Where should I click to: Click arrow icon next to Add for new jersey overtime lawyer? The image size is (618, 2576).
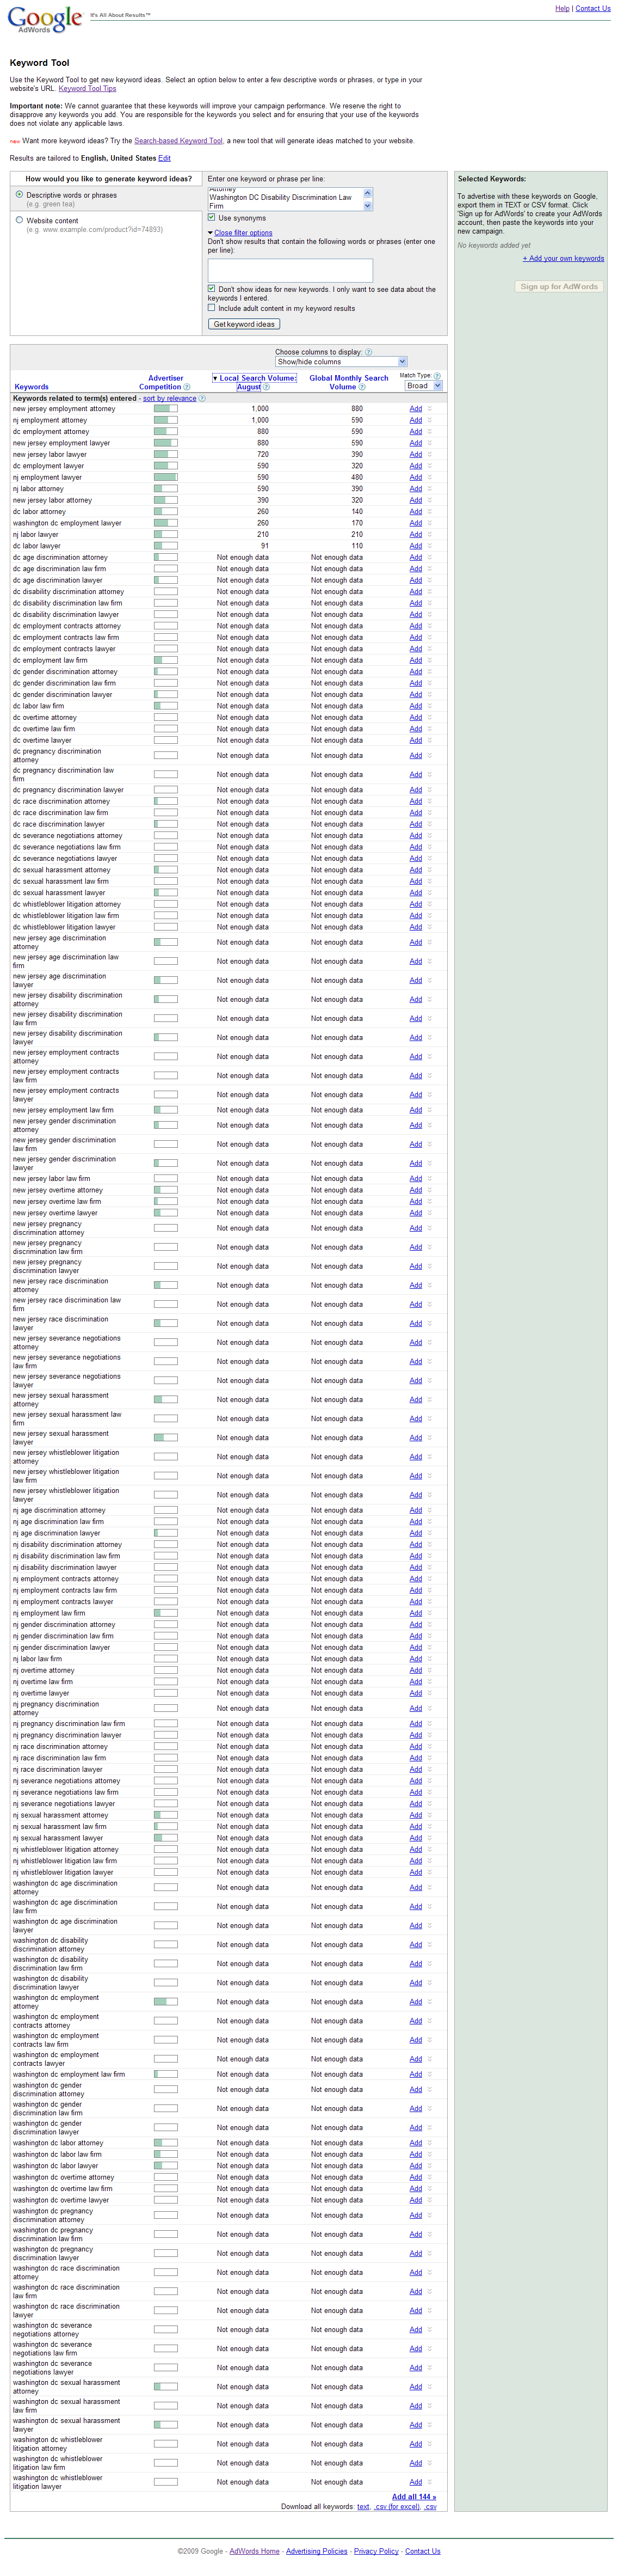point(429,1213)
